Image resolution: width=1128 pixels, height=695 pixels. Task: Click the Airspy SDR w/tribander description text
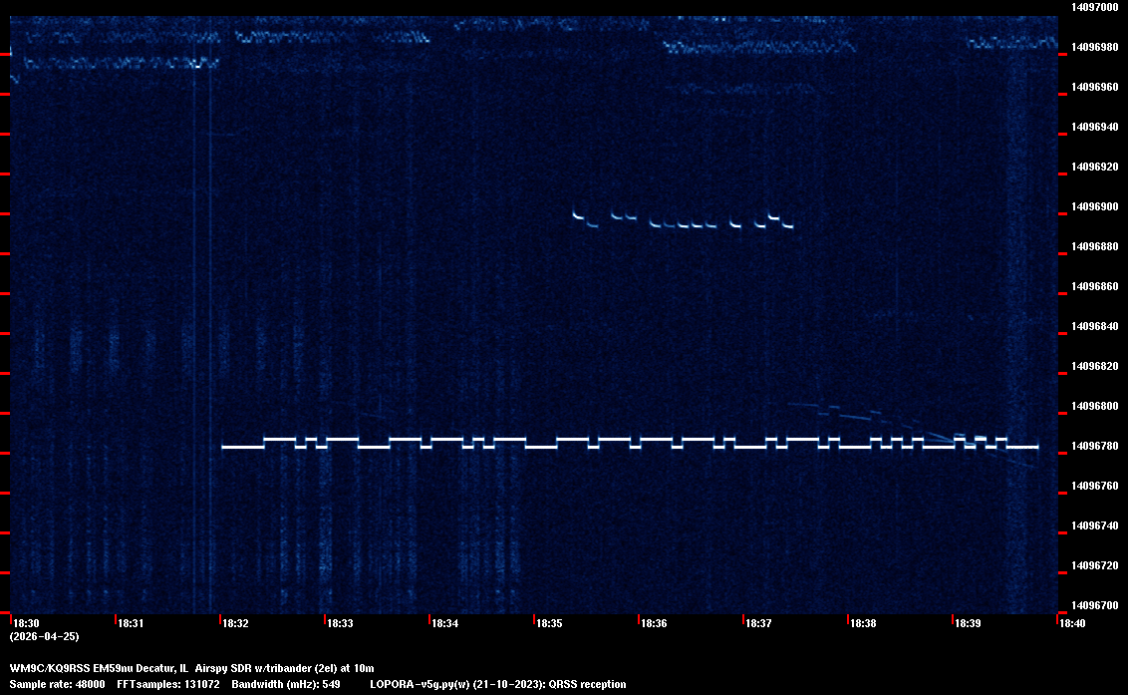[285, 668]
